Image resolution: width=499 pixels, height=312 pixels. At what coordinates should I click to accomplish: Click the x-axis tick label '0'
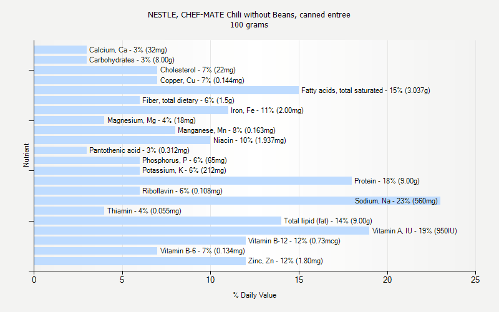[34, 280]
